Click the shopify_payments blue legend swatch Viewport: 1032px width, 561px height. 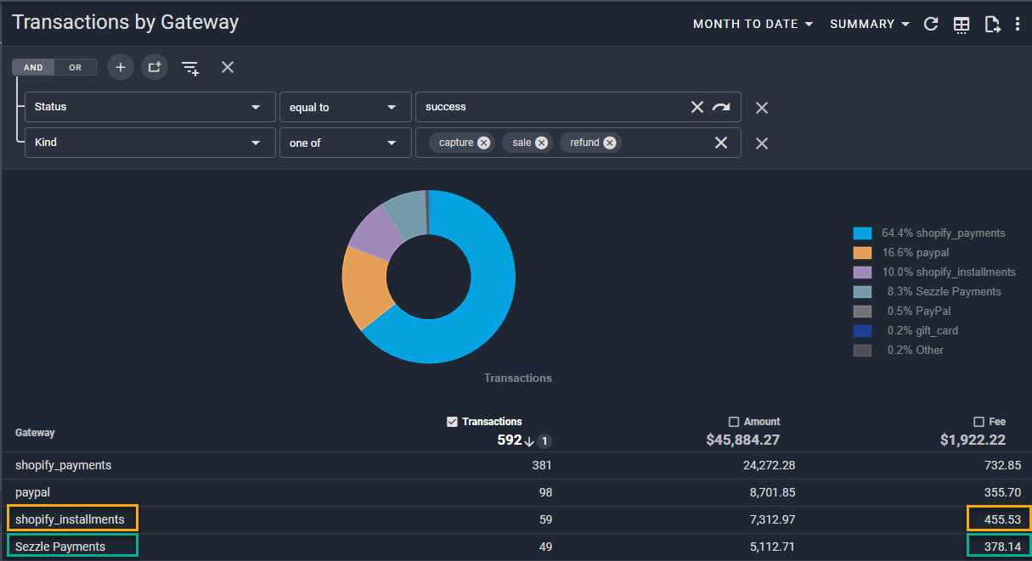(x=862, y=233)
